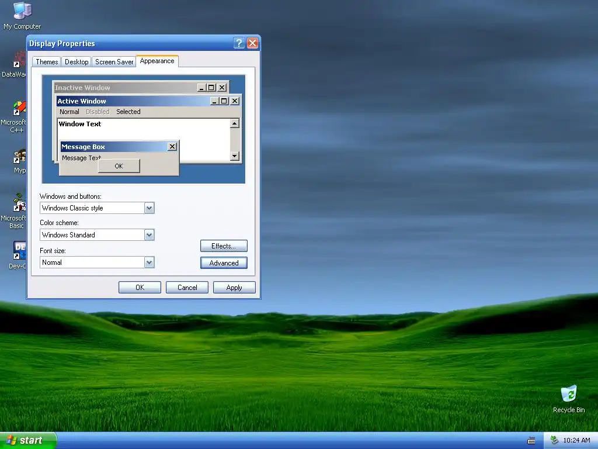Switch to the Themes tab
598x449 pixels.
pyautogui.click(x=47, y=62)
